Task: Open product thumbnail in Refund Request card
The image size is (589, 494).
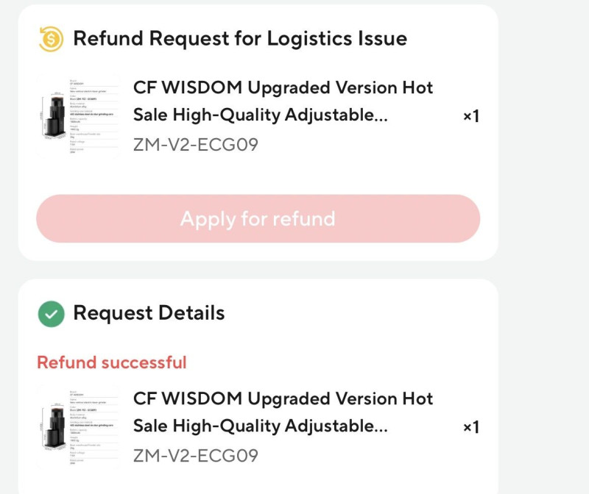Action: coord(78,115)
